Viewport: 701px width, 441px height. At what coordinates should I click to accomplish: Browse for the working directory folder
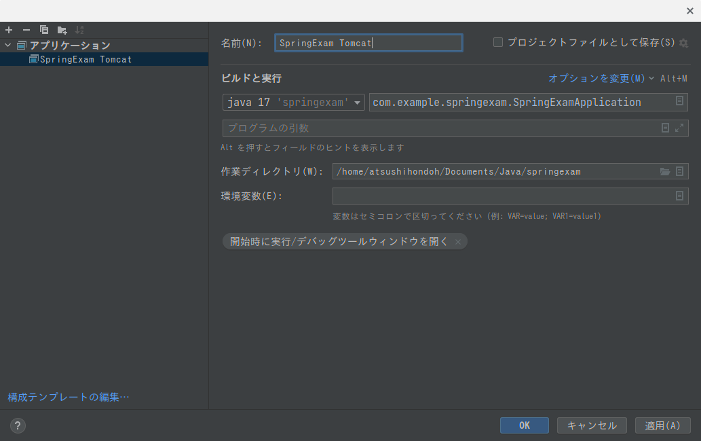(x=664, y=171)
